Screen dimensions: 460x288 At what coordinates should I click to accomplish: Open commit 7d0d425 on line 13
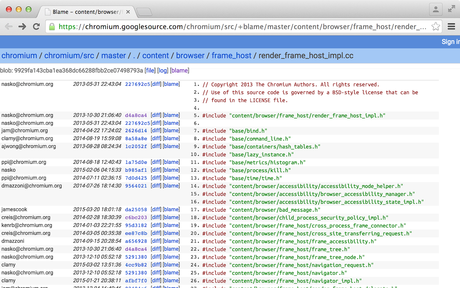[x=136, y=178]
